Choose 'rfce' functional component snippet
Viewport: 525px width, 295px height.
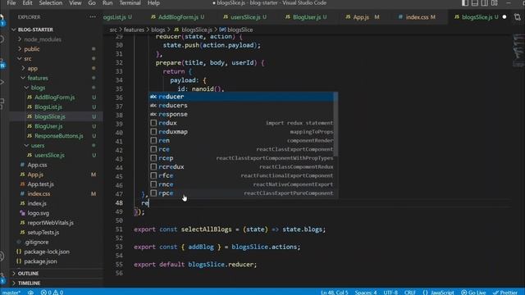(x=241, y=175)
